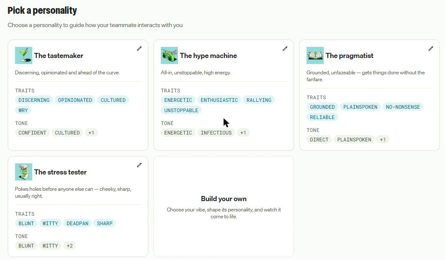The image size is (445, 260).
Task: Expand pragmatist tone +1 chip
Action: click(x=383, y=140)
